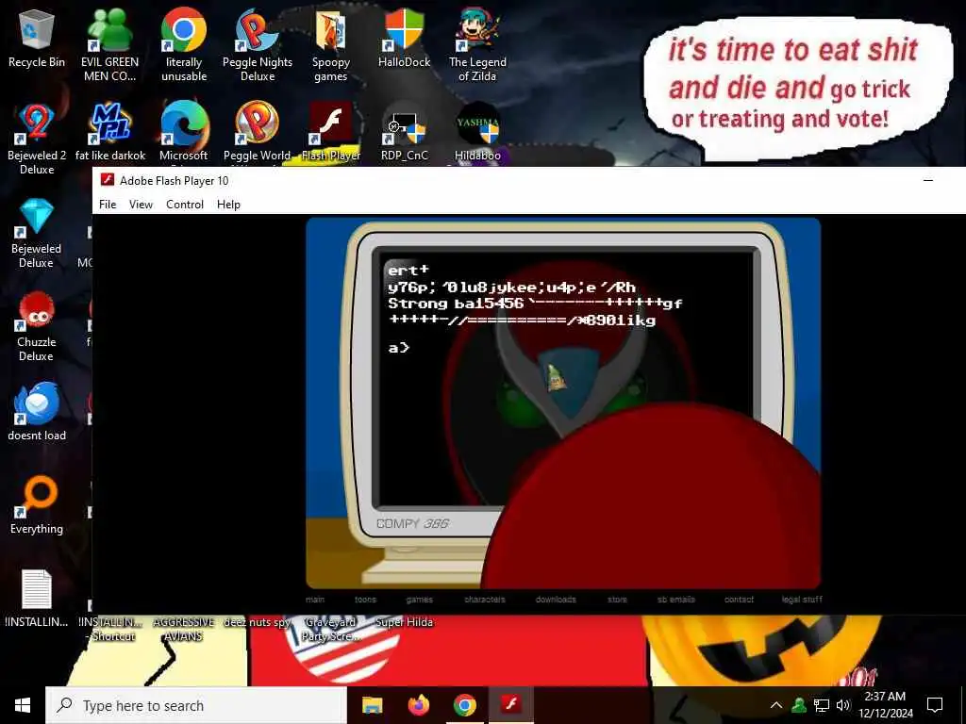The image size is (966, 724).
Task: Open Graveyard Party Scre... desktop item
Action: 331,629
